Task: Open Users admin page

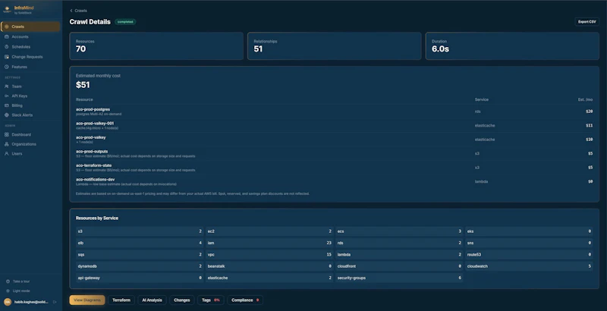Action: tap(30, 153)
